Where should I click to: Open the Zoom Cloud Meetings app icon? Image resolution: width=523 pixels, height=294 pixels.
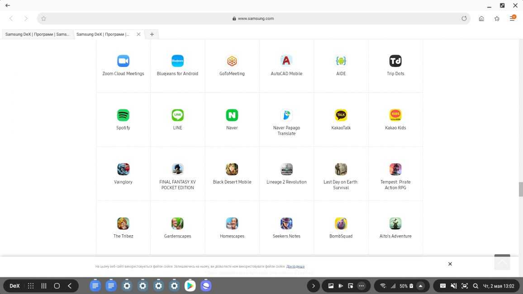[123, 61]
